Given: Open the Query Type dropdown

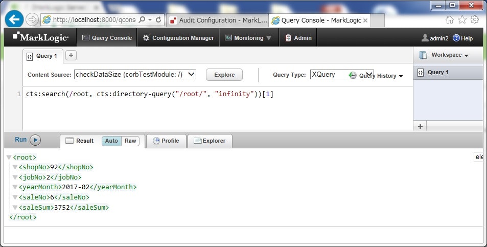Looking at the screenshot, I should [342, 74].
